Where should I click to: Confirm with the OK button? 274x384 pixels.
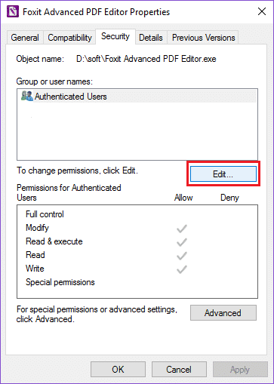coord(118,370)
